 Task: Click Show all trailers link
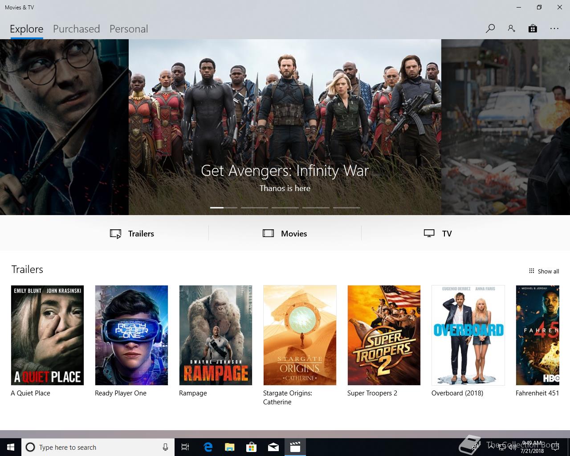click(x=544, y=271)
